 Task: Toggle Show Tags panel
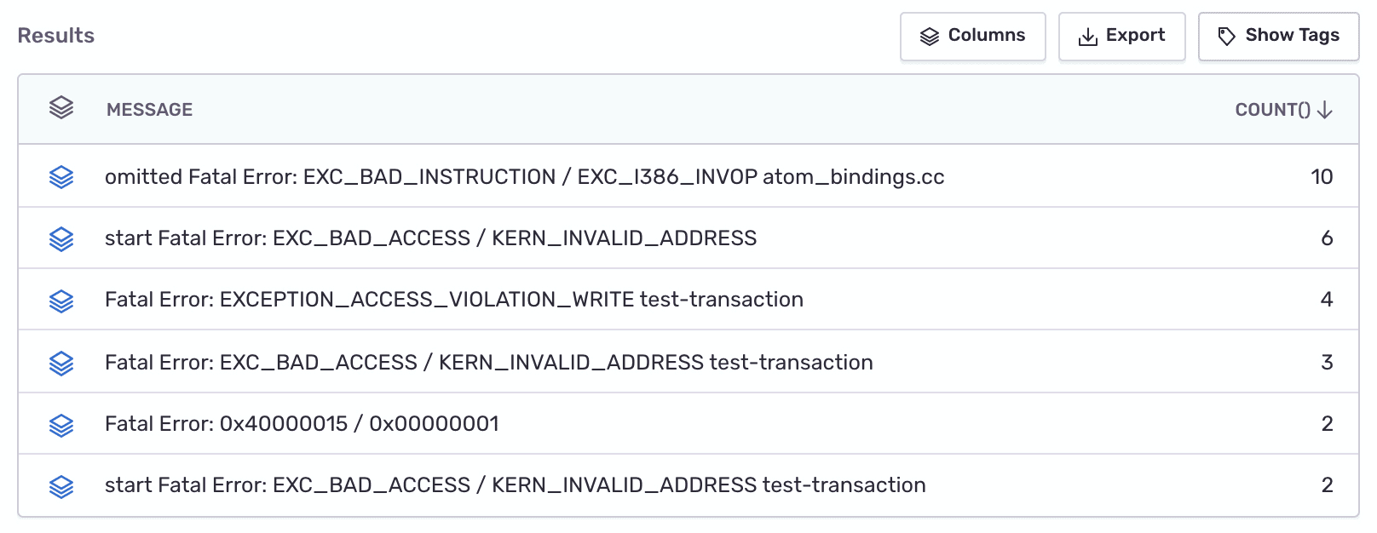pyautogui.click(x=1278, y=37)
